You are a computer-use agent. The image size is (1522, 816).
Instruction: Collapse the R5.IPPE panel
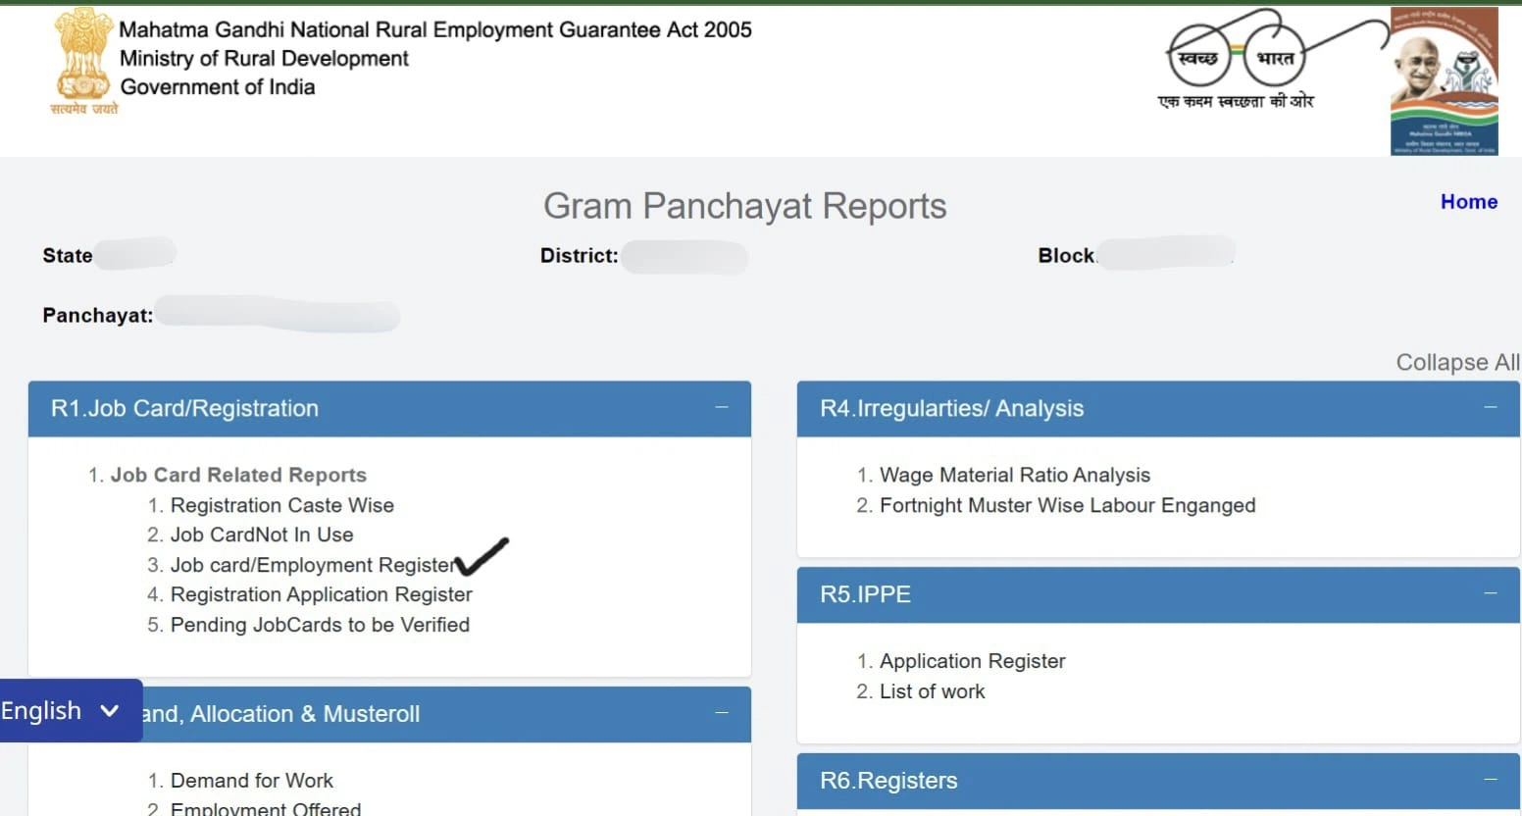(x=1491, y=594)
